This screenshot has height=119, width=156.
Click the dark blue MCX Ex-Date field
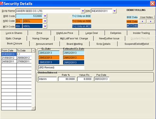pyautogui.click(x=49, y=62)
